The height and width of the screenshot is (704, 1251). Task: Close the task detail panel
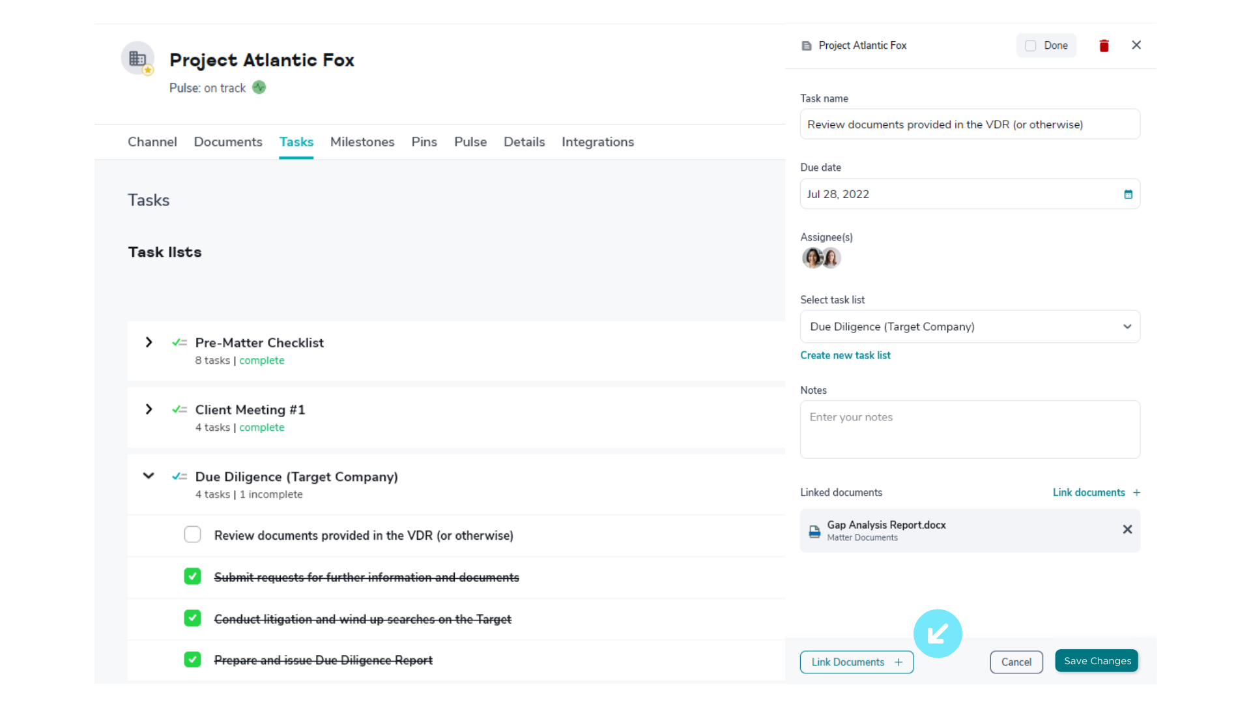(1136, 45)
